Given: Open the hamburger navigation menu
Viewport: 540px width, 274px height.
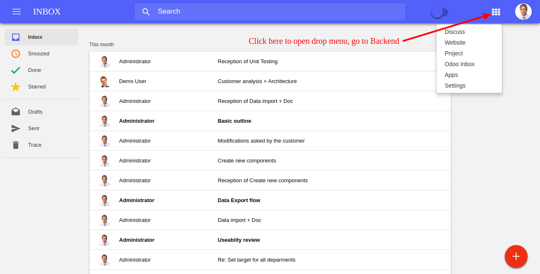Looking at the screenshot, I should point(17,12).
